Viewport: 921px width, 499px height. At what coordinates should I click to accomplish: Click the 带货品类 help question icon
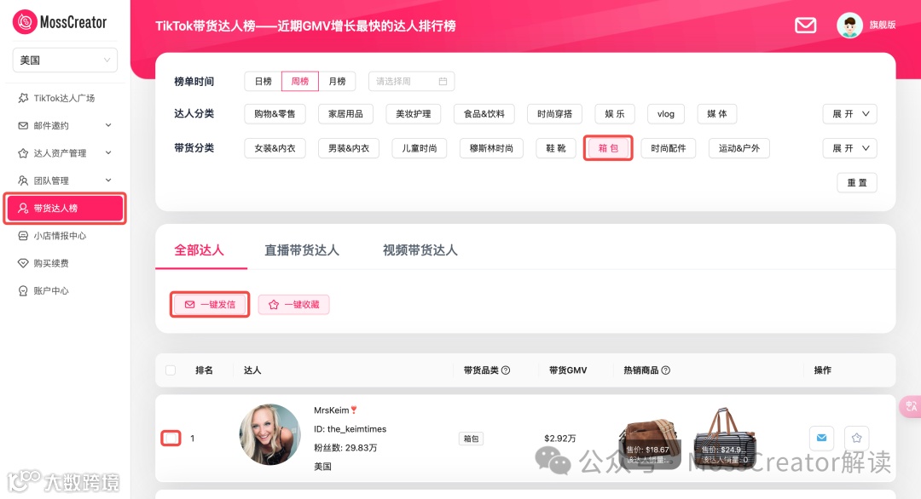[506, 370]
